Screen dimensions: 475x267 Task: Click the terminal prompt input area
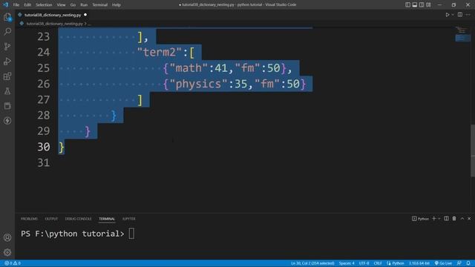131,234
